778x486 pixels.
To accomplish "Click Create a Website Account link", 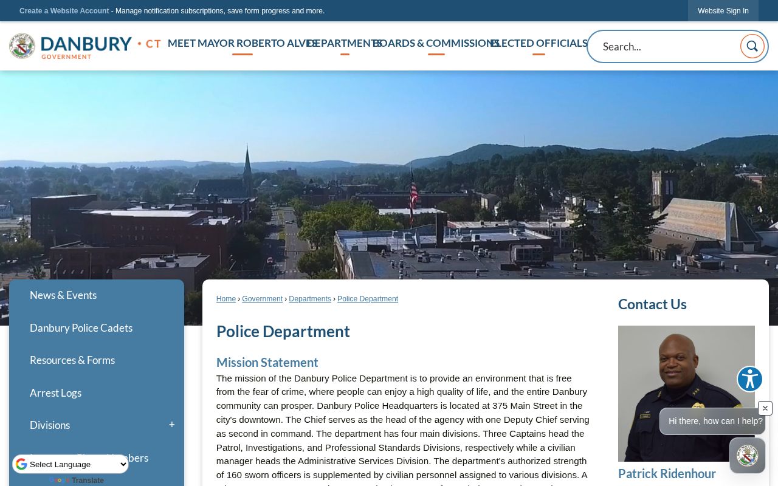I will (x=64, y=11).
